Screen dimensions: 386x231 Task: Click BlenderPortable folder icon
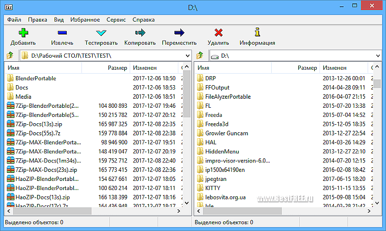11,78
